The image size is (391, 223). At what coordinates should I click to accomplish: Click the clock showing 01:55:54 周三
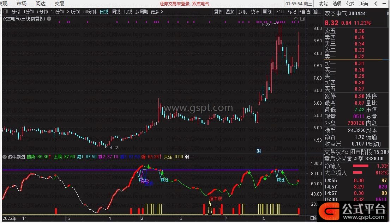(299, 4)
